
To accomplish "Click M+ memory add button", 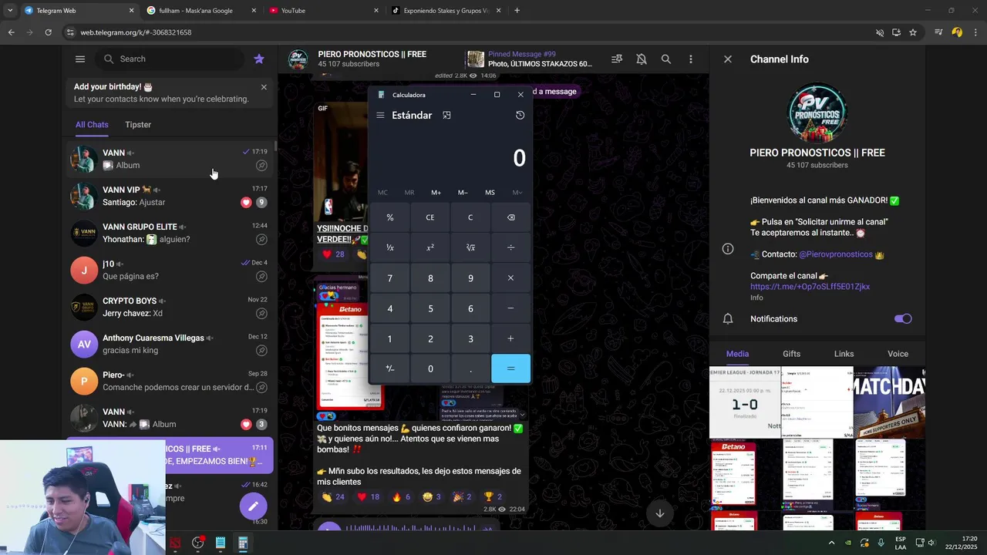I will (x=436, y=193).
